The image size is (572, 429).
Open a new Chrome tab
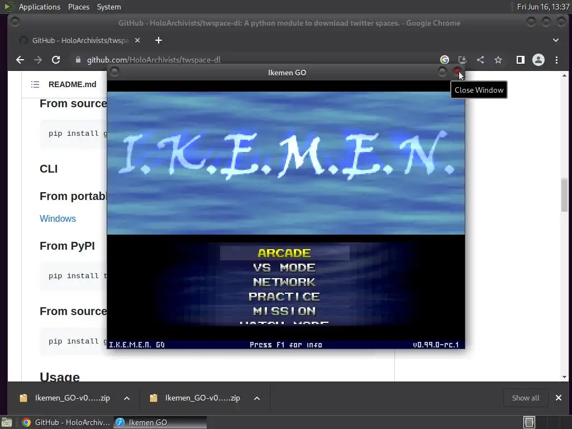158,40
